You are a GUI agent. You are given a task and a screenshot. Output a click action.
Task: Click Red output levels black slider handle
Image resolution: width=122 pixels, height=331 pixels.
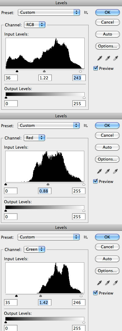pyautogui.click(x=6, y=211)
